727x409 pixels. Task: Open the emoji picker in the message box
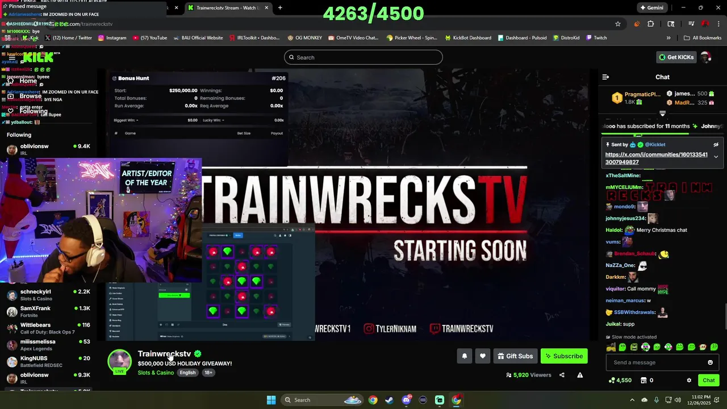(710, 362)
